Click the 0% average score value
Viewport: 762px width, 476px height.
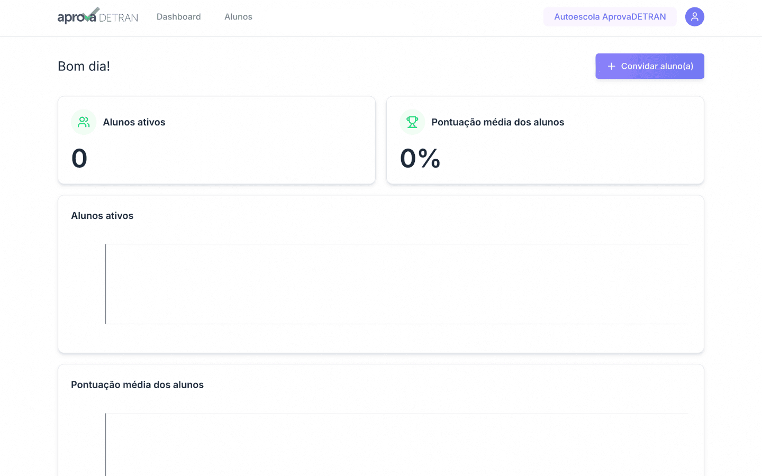[420, 158]
